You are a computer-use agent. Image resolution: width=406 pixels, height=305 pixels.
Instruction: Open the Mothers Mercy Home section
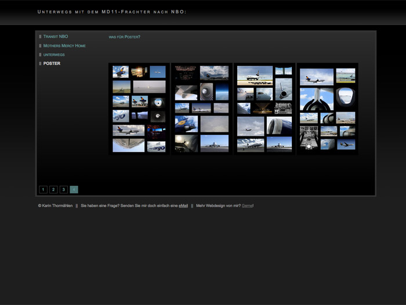(x=64, y=46)
